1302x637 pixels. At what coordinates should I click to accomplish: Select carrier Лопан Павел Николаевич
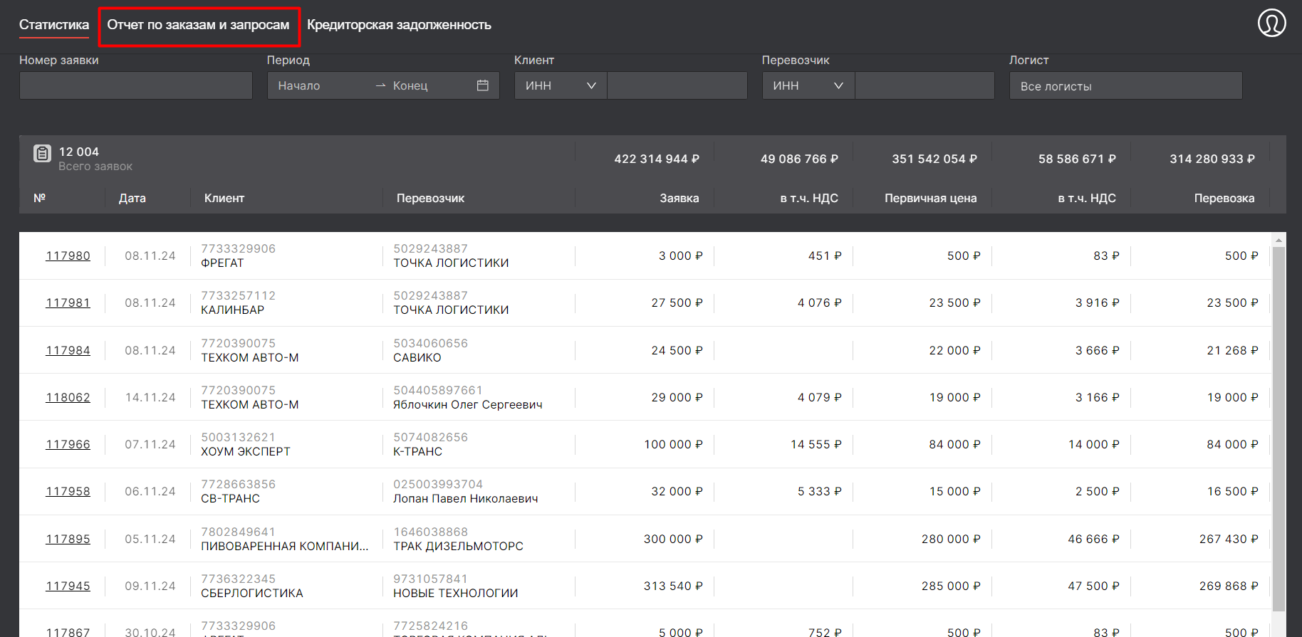[466, 498]
